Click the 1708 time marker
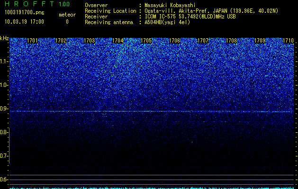Image resolution: width=298 pixels, height=189 pixels. pos(232,41)
